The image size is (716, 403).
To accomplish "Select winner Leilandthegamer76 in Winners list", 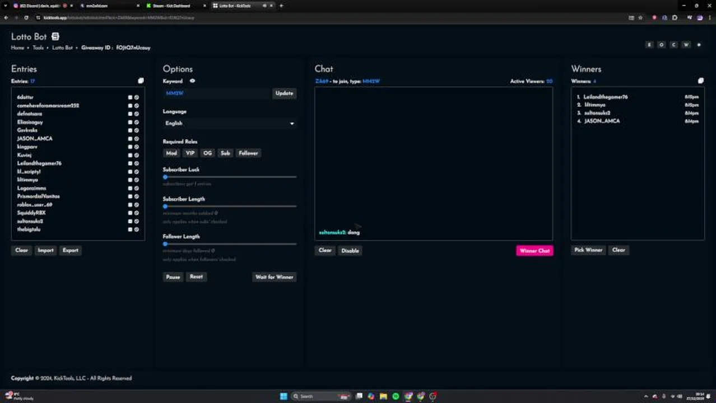I will (x=605, y=97).
